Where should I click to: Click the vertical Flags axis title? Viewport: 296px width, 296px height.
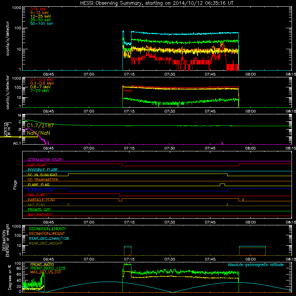pos(15,185)
